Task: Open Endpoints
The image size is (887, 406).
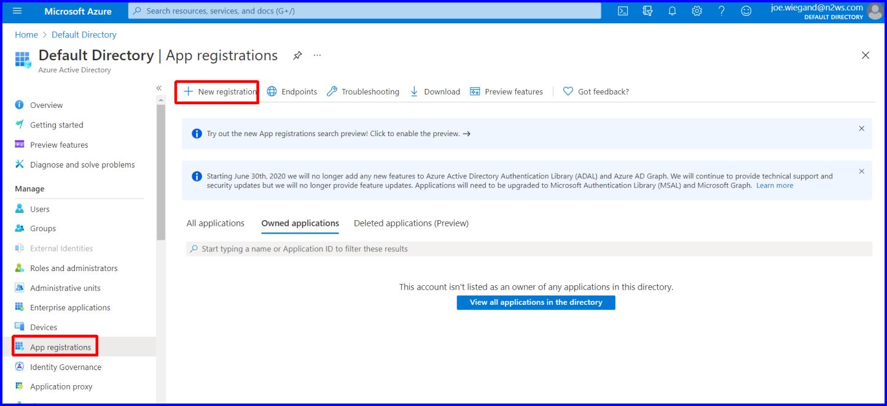Action: point(292,91)
